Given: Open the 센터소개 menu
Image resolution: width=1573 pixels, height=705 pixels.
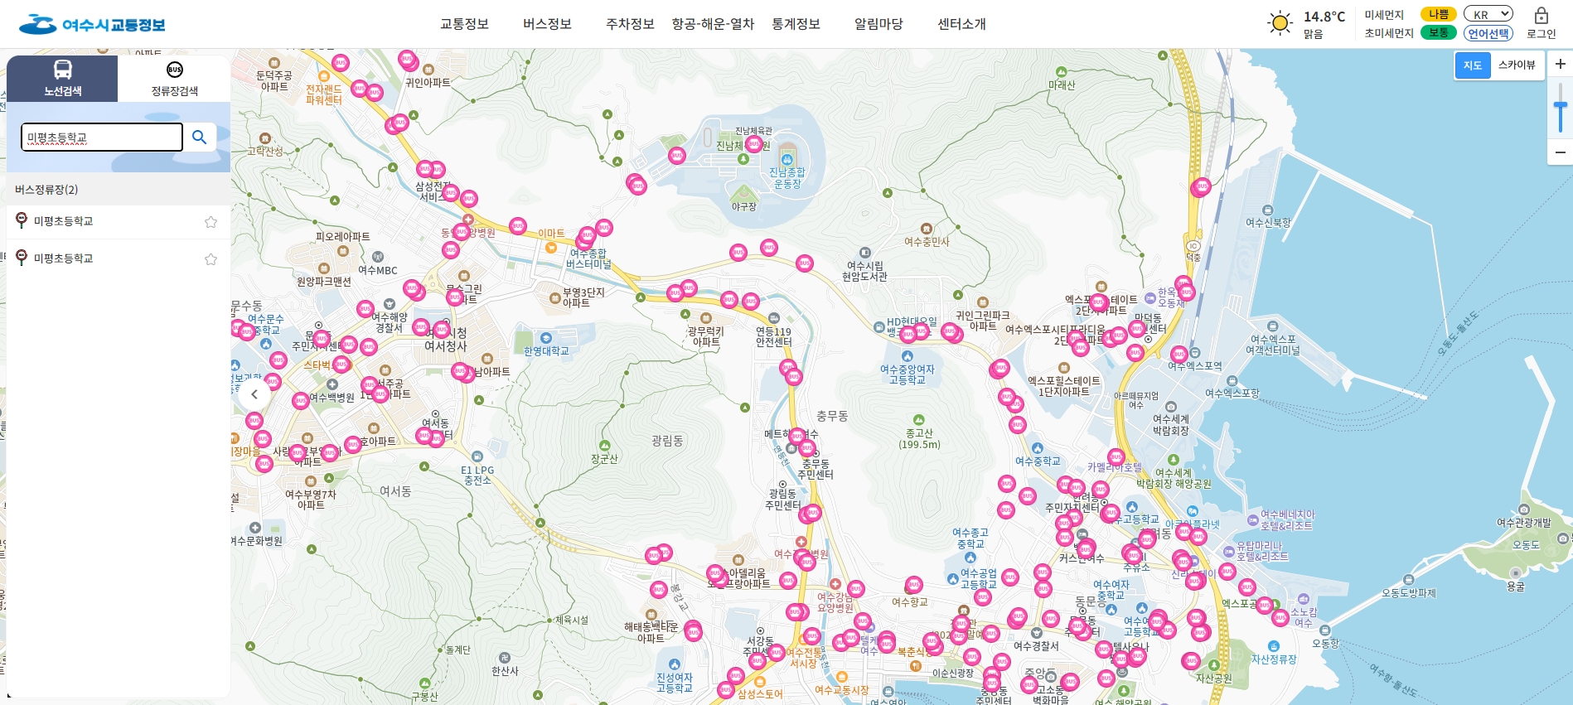Looking at the screenshot, I should (961, 24).
